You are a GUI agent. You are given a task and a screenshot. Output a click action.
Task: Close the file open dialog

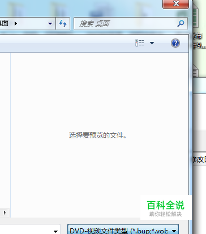(x=175, y=4)
